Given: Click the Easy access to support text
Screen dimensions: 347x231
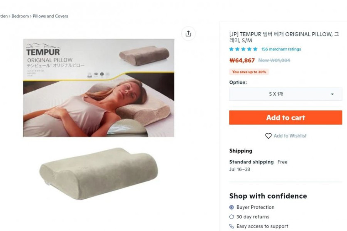Looking at the screenshot, I should coord(262,226).
